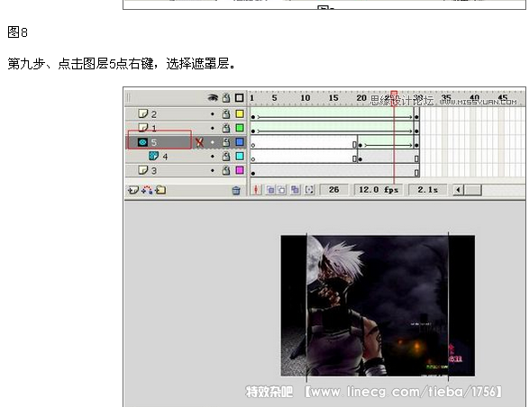Click the current frame field showing 26
Screen dimensions: 529x407
[x=334, y=190]
